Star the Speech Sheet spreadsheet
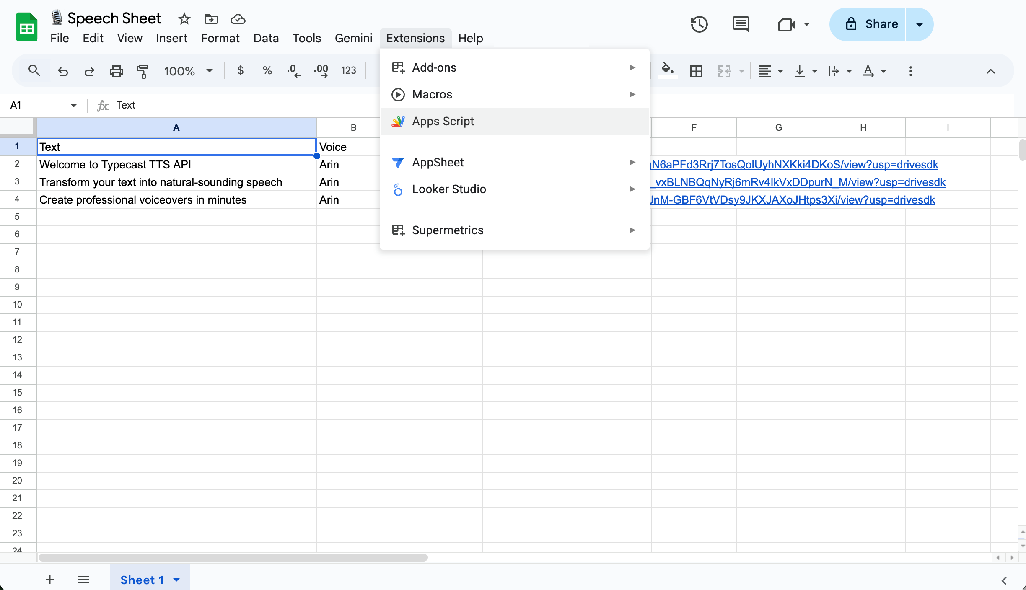 [184, 19]
